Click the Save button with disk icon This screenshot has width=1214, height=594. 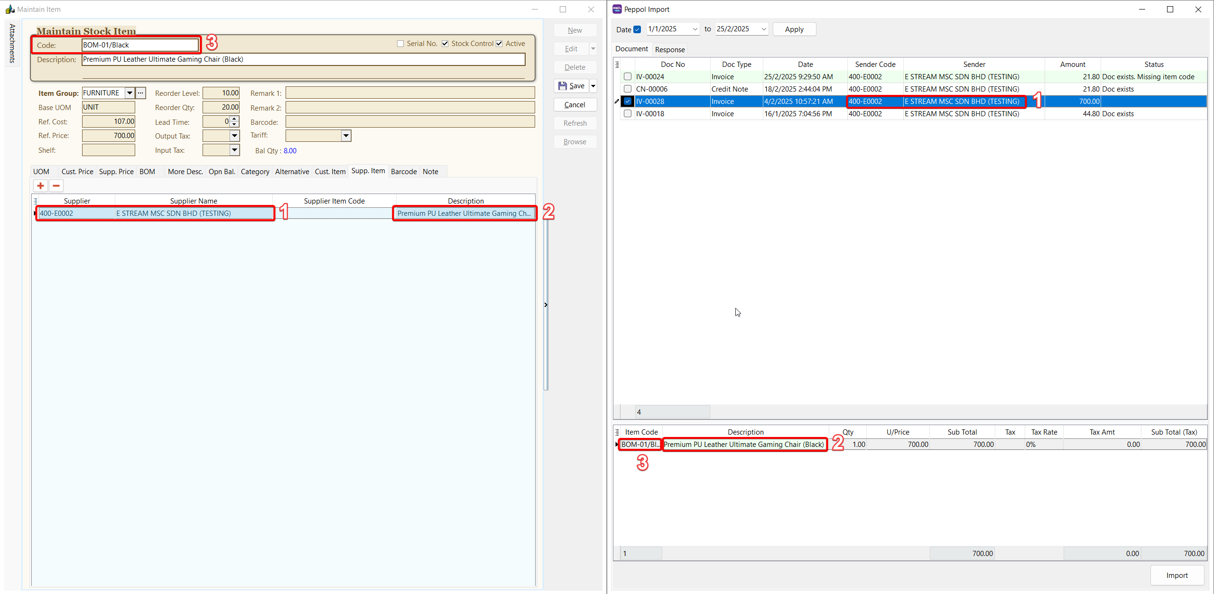(x=571, y=86)
